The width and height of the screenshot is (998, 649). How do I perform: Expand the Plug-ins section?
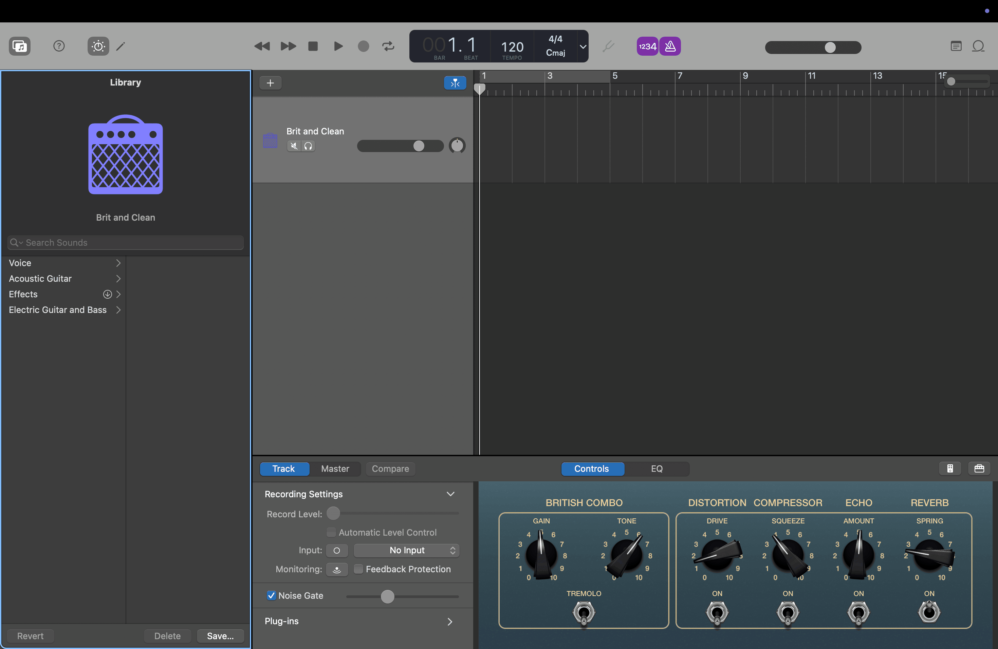click(449, 621)
